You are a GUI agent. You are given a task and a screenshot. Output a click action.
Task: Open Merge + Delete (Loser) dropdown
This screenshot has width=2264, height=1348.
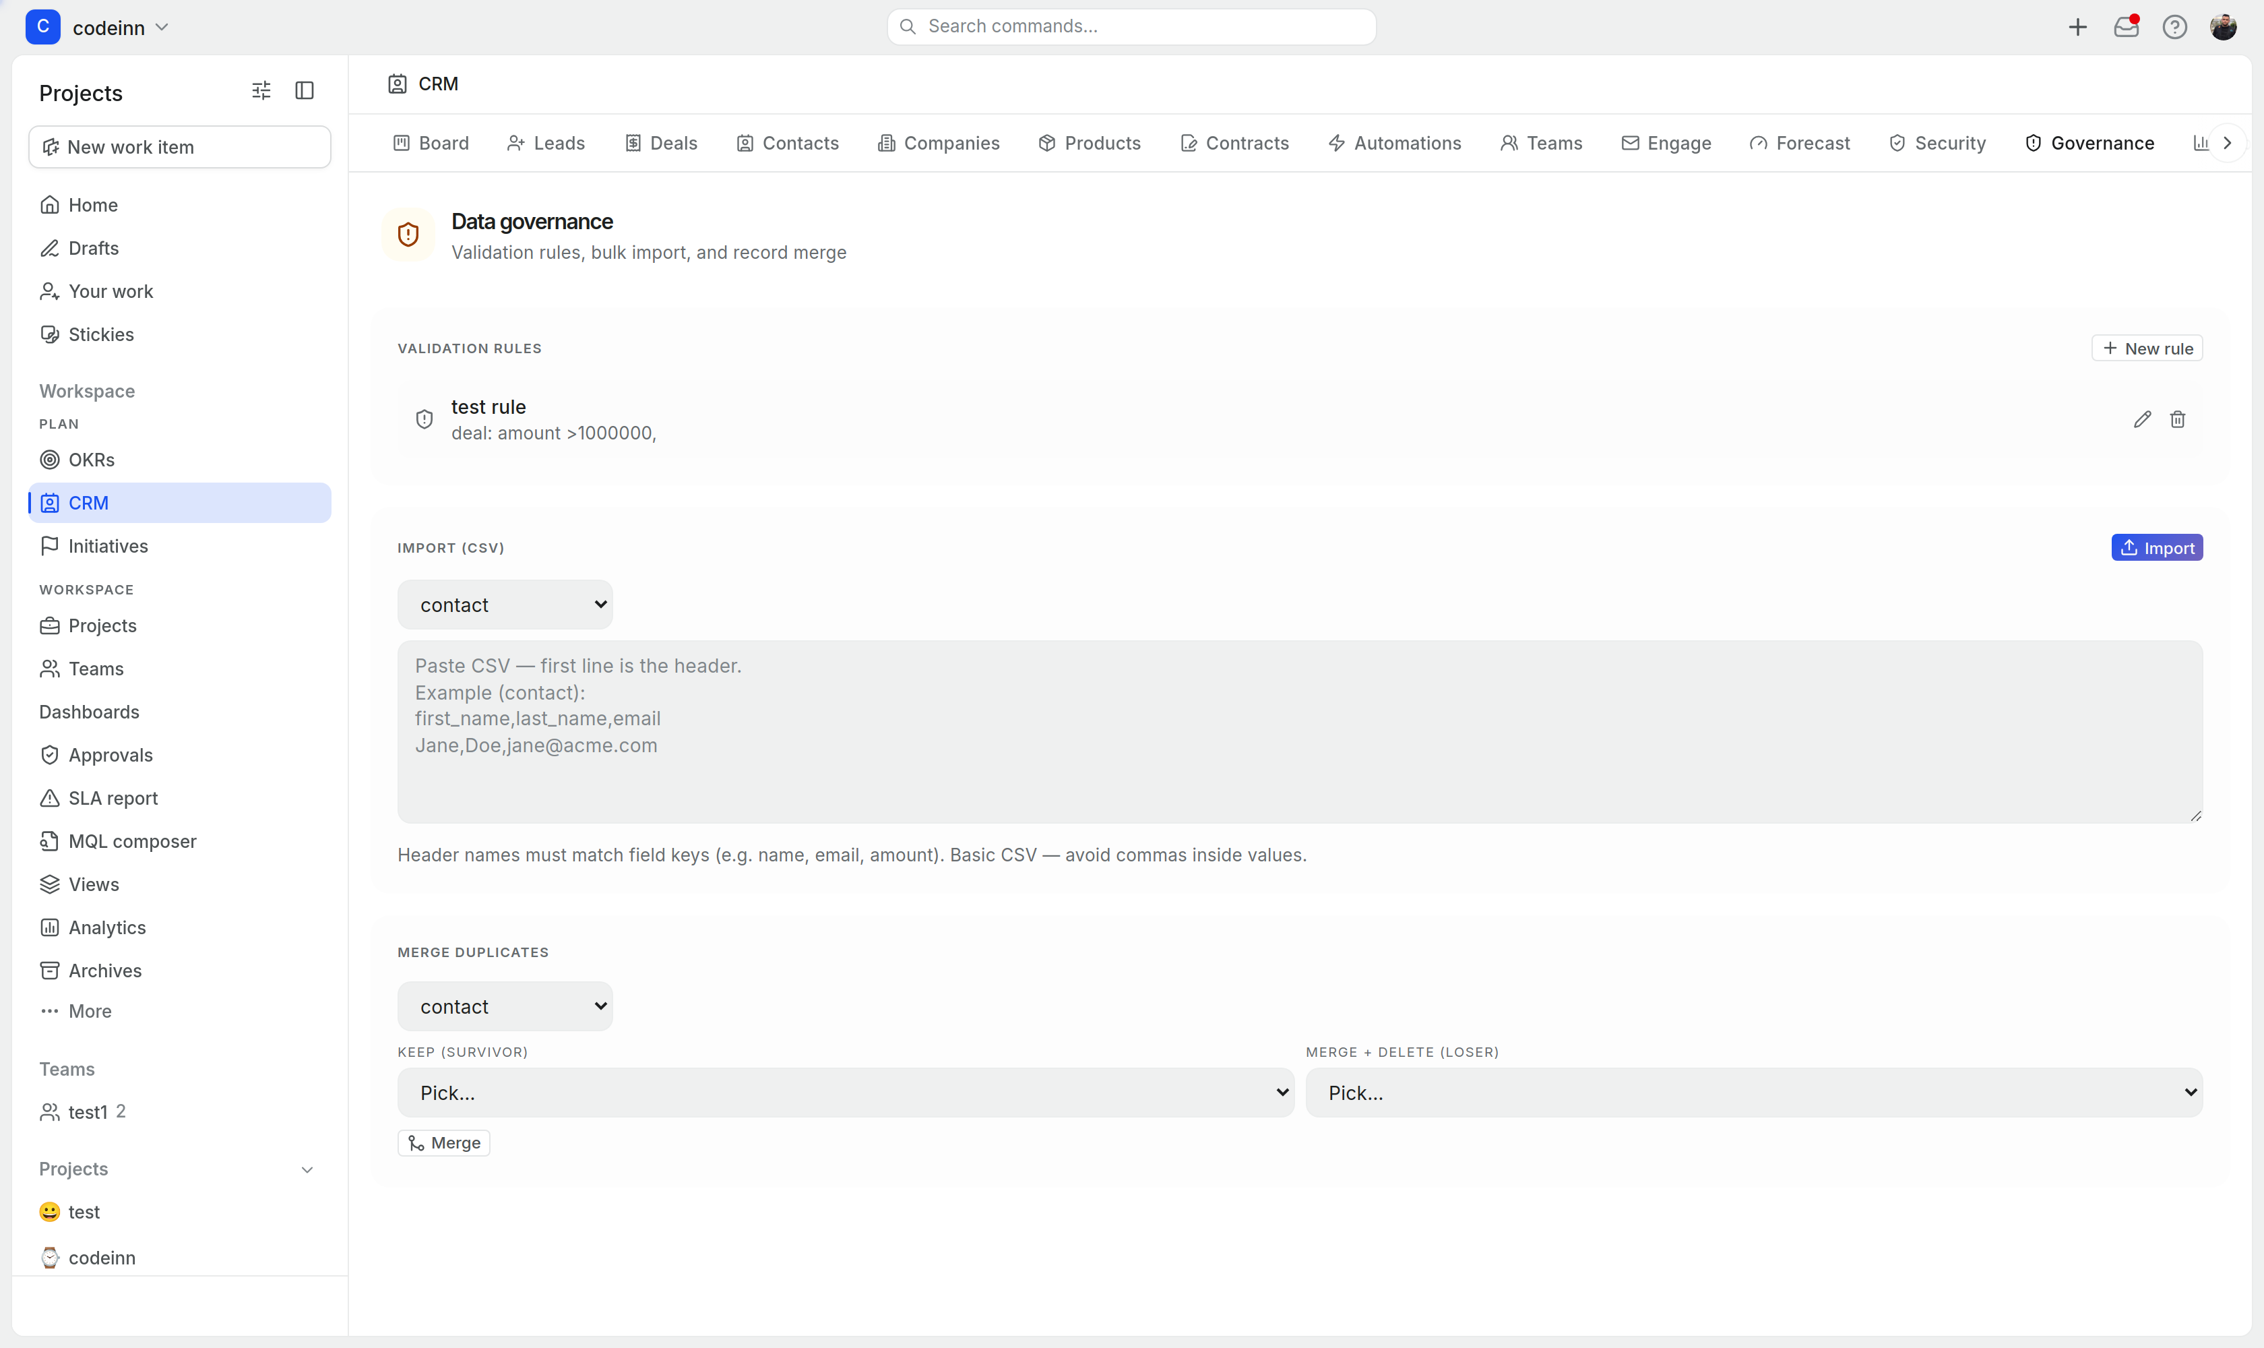tap(1754, 1093)
